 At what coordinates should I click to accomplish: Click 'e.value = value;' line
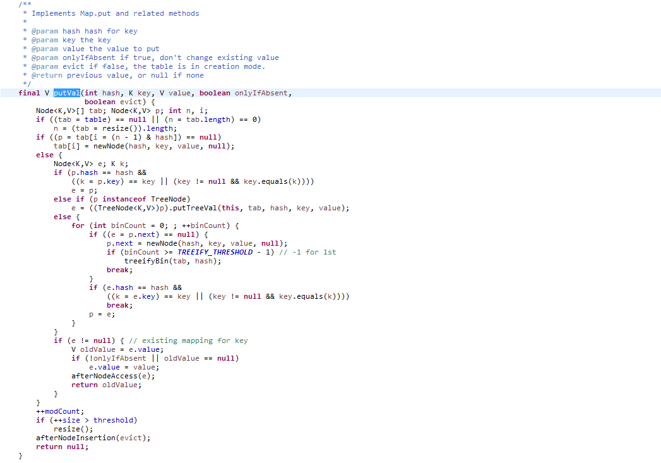pos(124,367)
